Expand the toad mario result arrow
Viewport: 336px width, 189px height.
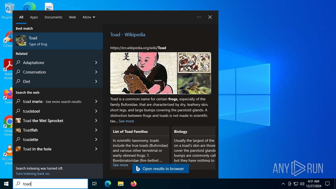pyautogui.click(x=96, y=101)
